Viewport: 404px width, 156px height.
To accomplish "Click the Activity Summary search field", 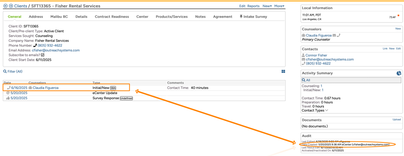I will (x=352, y=80).
